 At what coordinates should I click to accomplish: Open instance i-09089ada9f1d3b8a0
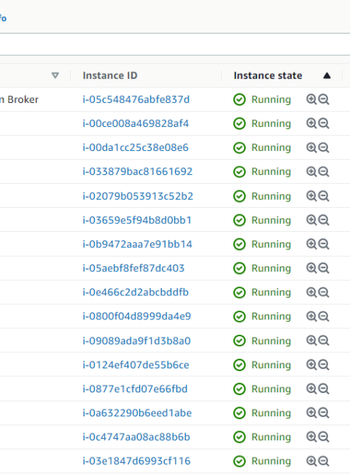coord(136,341)
